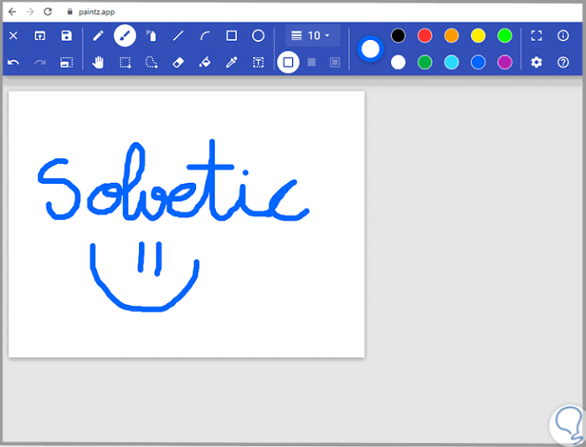The height and width of the screenshot is (447, 586).
Task: Click the white drawing canvas
Action: pos(187,224)
